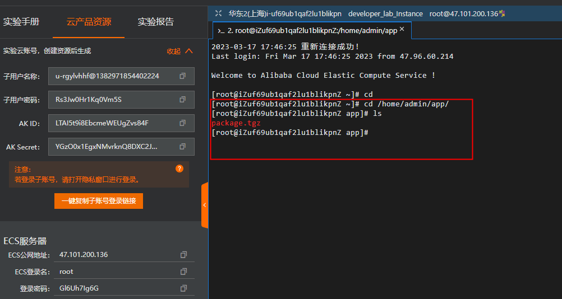This screenshot has height=299, width=562.
Task: Click 一键复制子账号登录链接 button
Action: (99, 201)
